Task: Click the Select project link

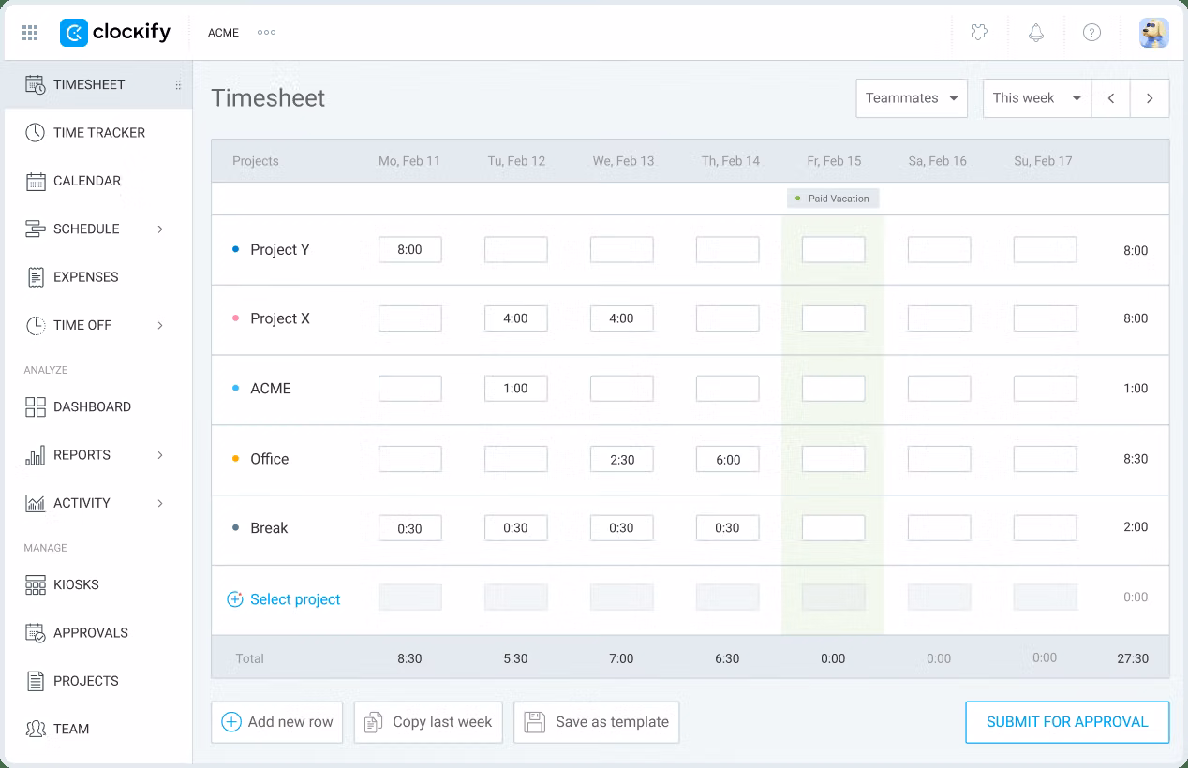Action: click(x=295, y=599)
